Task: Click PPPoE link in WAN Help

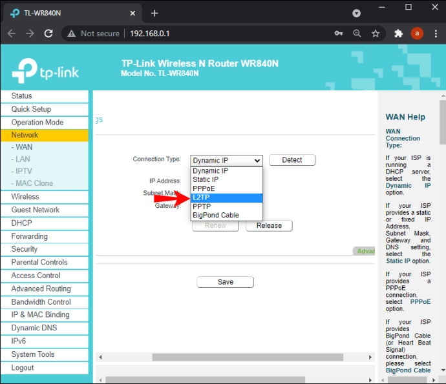Action: pos(420,301)
